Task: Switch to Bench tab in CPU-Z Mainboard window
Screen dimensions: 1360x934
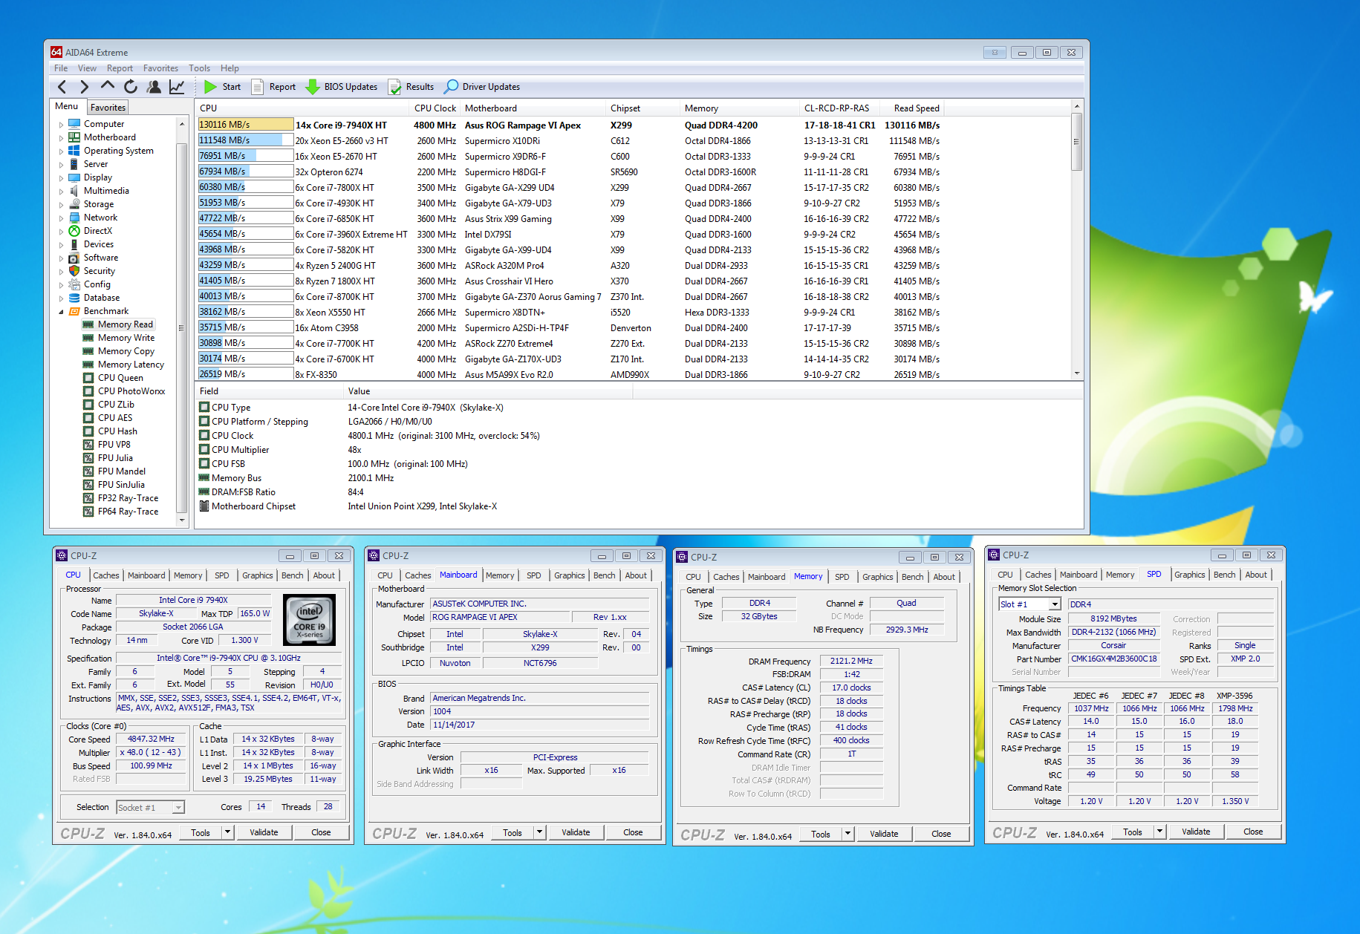Action: pos(605,575)
